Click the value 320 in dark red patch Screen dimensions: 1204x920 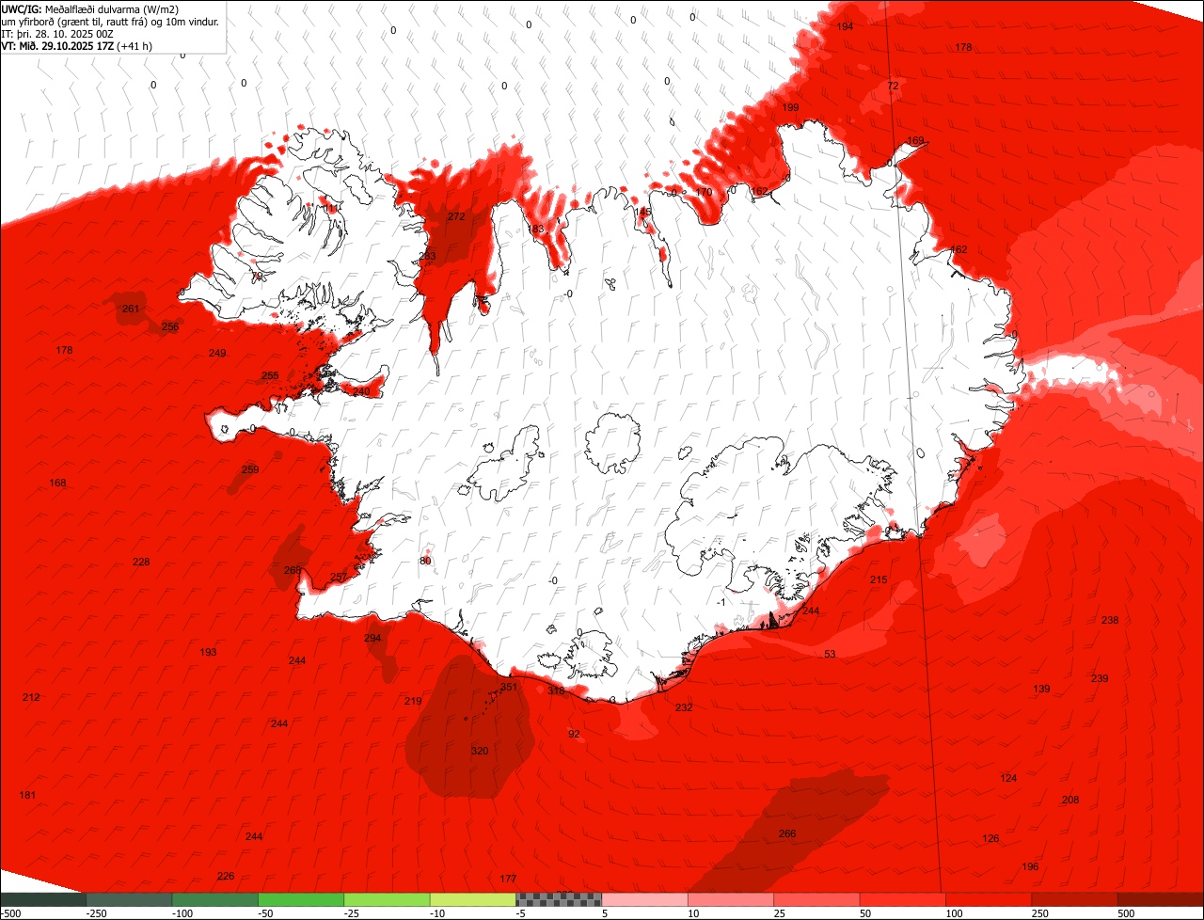coord(480,751)
